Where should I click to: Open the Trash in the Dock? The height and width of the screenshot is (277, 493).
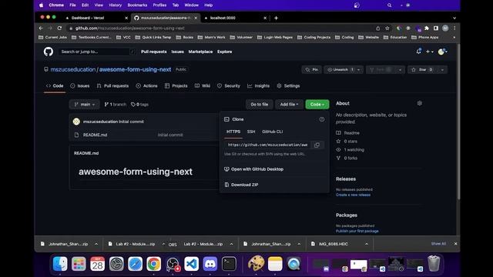(434, 263)
